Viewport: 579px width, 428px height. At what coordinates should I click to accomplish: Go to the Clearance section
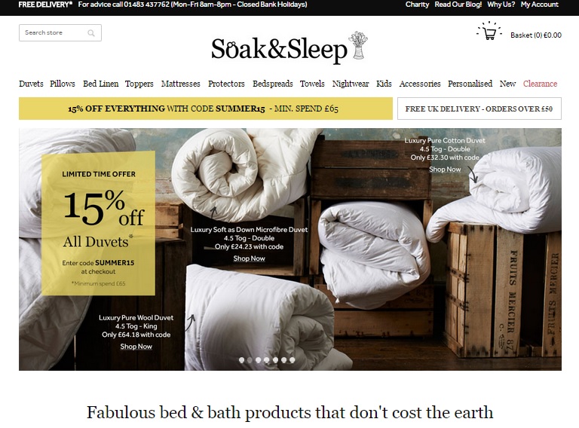pyautogui.click(x=540, y=84)
